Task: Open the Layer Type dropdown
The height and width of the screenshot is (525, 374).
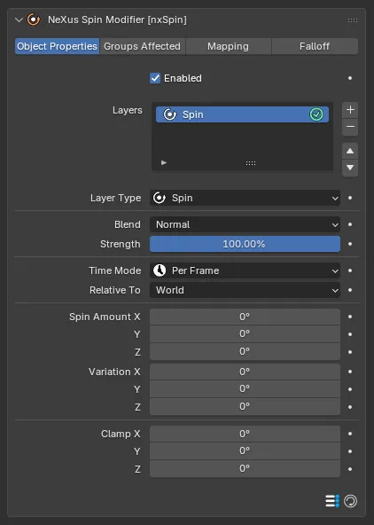Action: coord(245,198)
